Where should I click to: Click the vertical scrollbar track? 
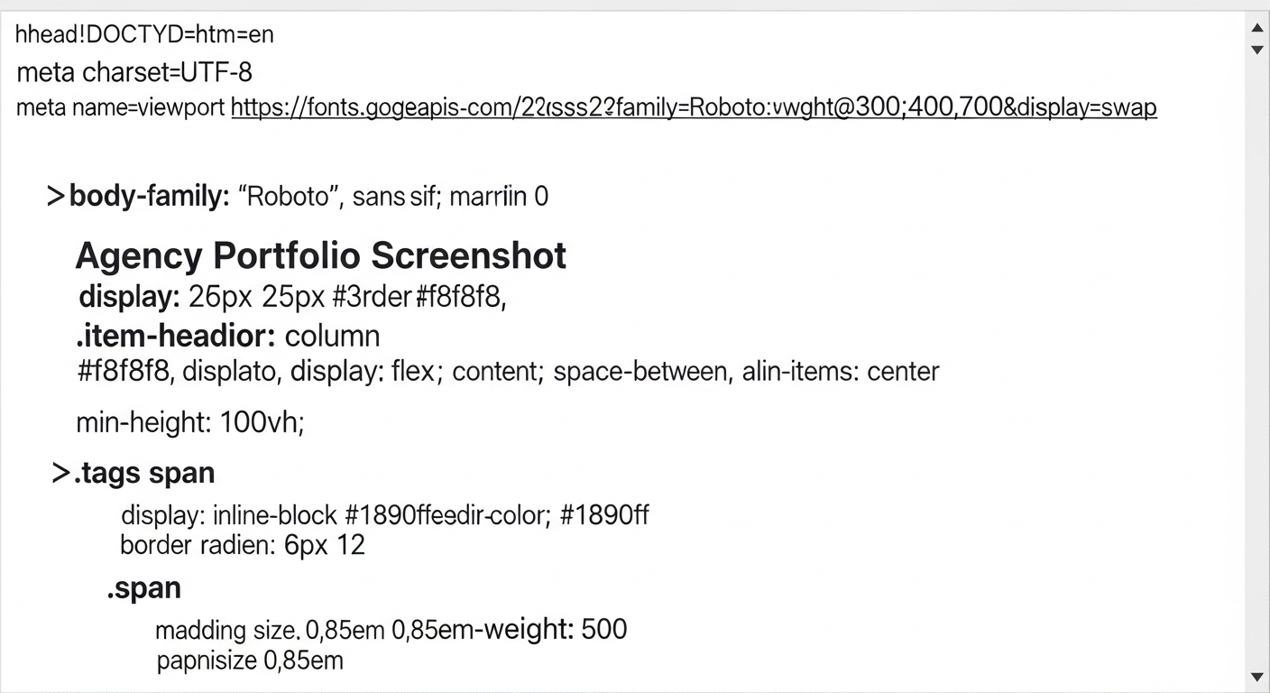(1257, 361)
